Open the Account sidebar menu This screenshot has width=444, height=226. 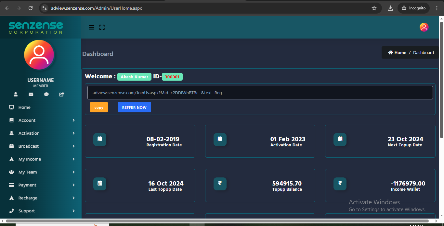pyautogui.click(x=41, y=120)
